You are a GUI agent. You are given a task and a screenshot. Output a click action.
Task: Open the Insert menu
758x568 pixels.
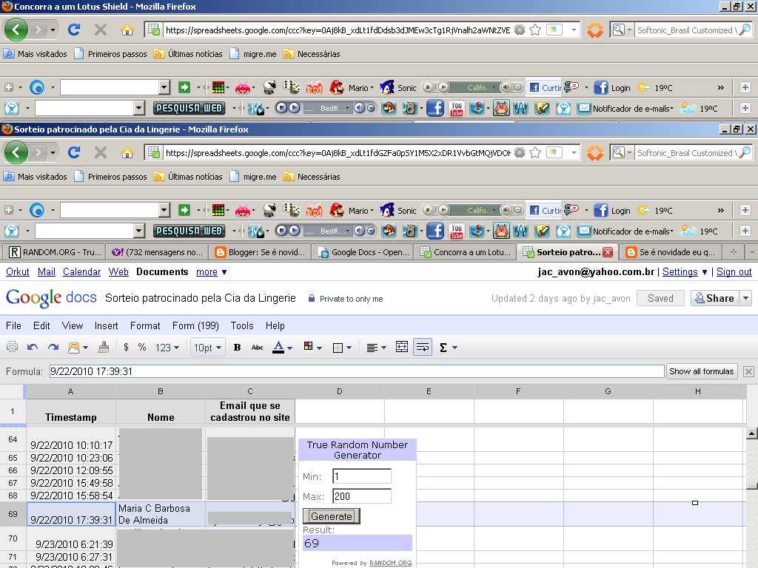tap(107, 325)
